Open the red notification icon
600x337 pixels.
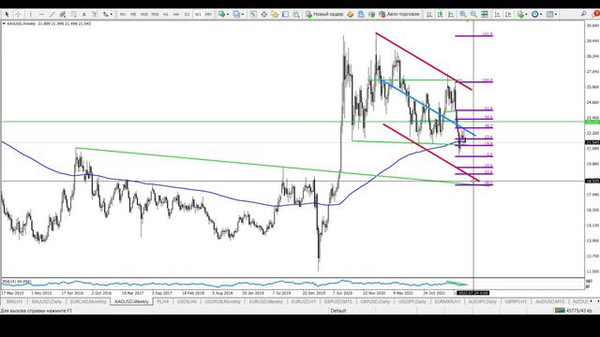coord(596,13)
